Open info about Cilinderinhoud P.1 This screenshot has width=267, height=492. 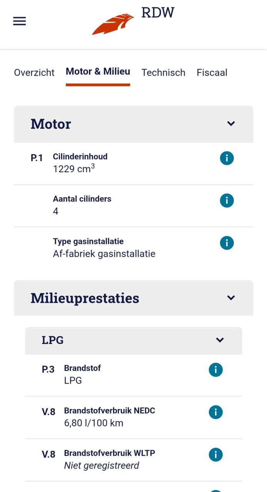227,158
